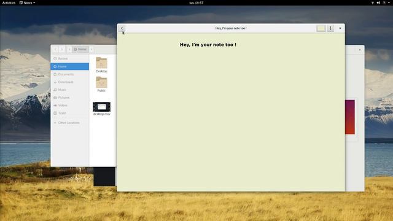
Task: Select Videos in Files sidebar
Action: [x=69, y=106]
